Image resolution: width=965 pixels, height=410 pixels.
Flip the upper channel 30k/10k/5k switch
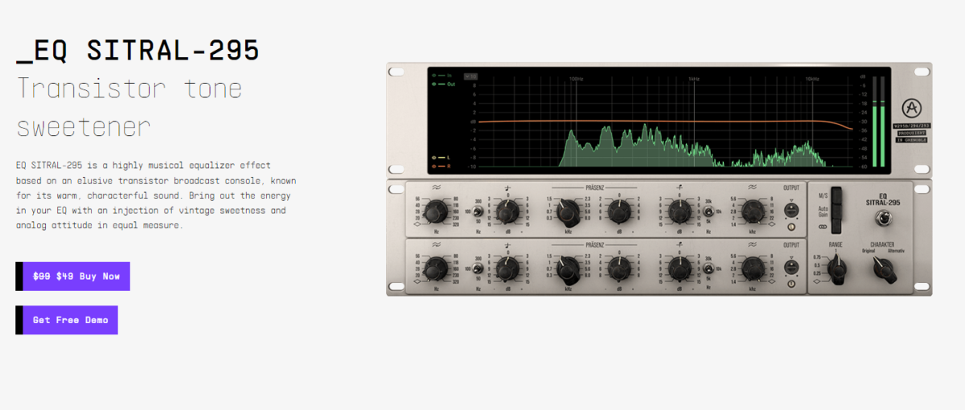[x=709, y=211]
